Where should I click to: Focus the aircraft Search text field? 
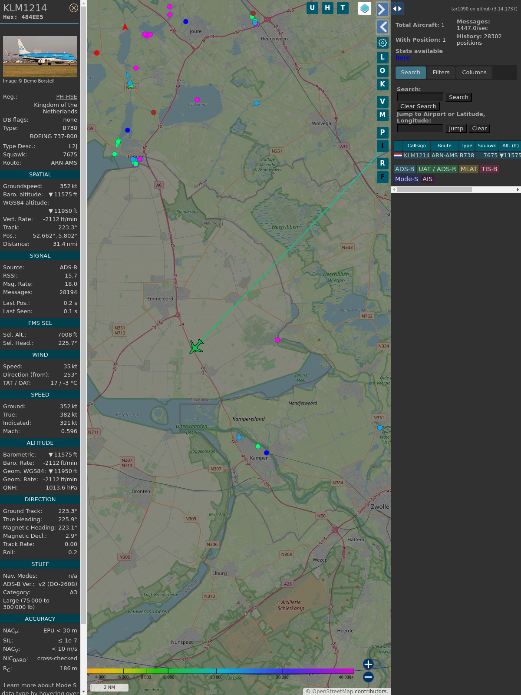click(x=420, y=97)
